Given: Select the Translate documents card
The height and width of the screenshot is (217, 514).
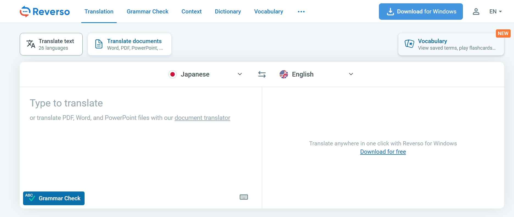Looking at the screenshot, I should click(129, 44).
